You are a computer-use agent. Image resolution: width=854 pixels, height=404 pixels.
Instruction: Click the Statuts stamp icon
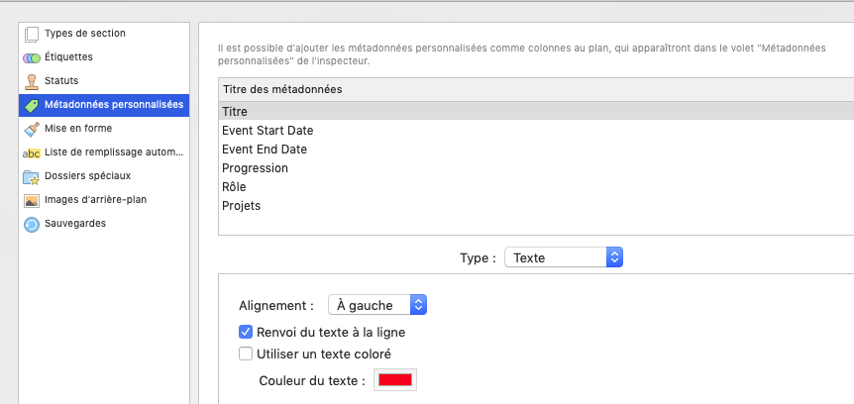[32, 81]
